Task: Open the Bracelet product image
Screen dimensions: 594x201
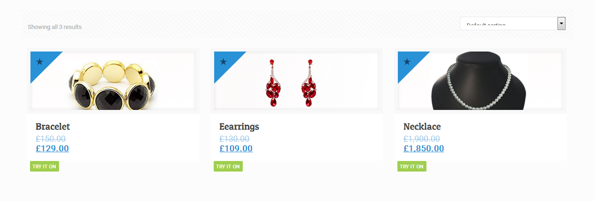Action: (x=113, y=80)
